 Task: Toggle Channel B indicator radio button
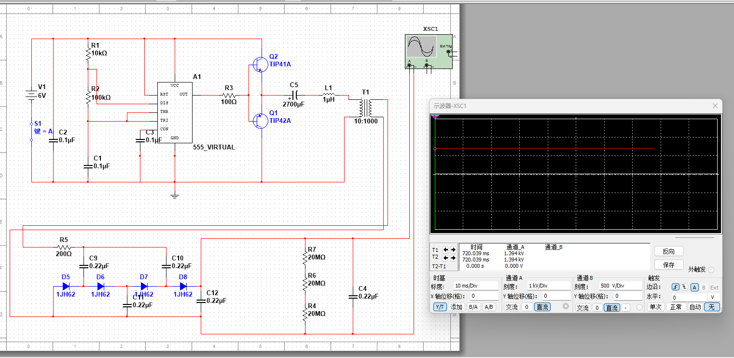[640, 307]
